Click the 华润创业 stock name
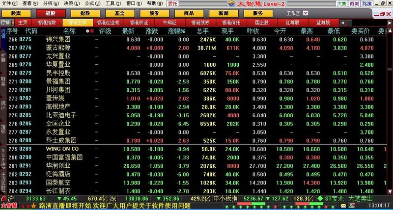The width and height of the screenshot is (393, 210). click(58, 166)
